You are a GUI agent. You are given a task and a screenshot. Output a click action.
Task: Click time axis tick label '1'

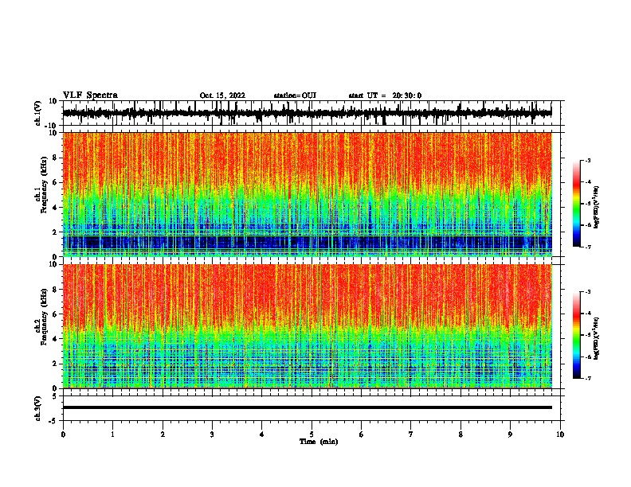click(x=112, y=434)
